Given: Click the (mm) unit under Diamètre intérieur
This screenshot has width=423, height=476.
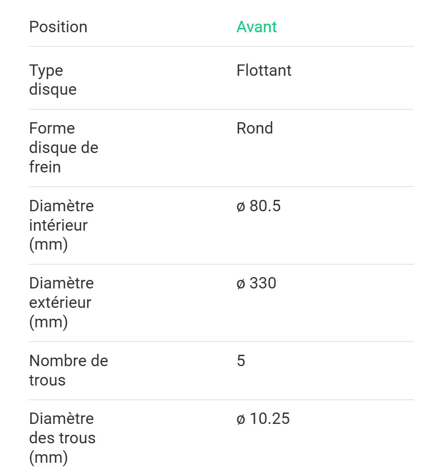Looking at the screenshot, I should point(48,245).
